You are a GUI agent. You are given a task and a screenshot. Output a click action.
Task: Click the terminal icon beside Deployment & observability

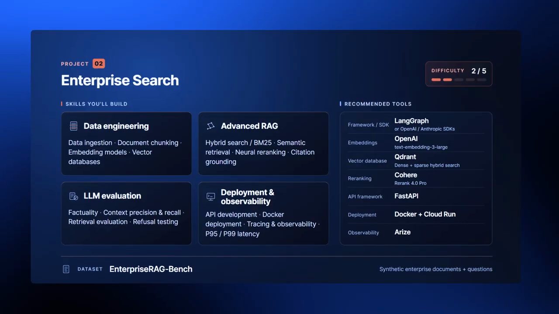(x=210, y=197)
